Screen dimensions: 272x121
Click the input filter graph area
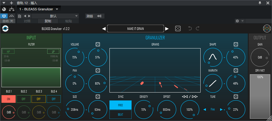(x=31, y=68)
